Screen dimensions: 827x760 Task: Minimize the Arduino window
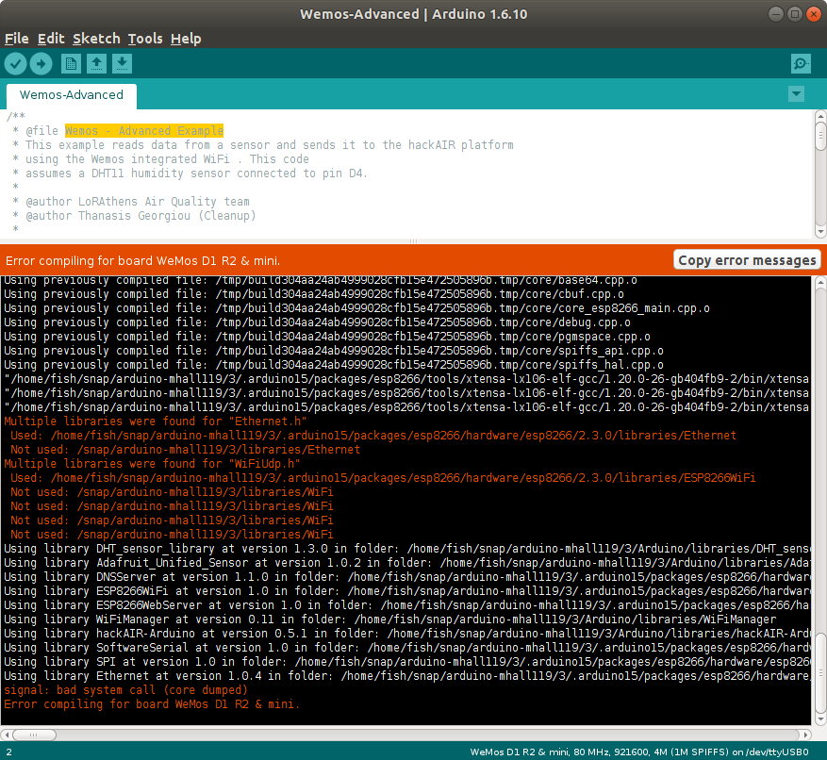pos(776,14)
